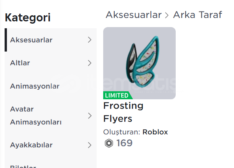Click the green LIMITED badge

[118, 95]
